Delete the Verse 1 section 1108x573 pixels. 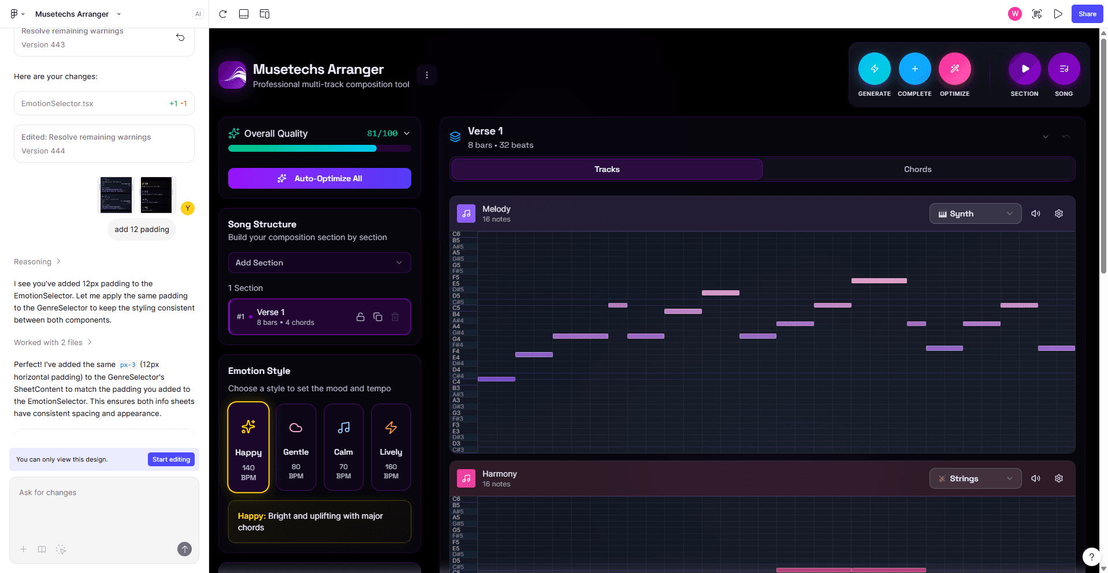point(395,317)
